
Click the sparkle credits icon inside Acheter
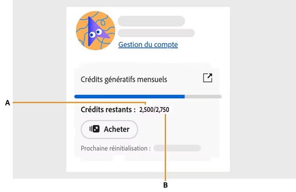[x=94, y=129]
